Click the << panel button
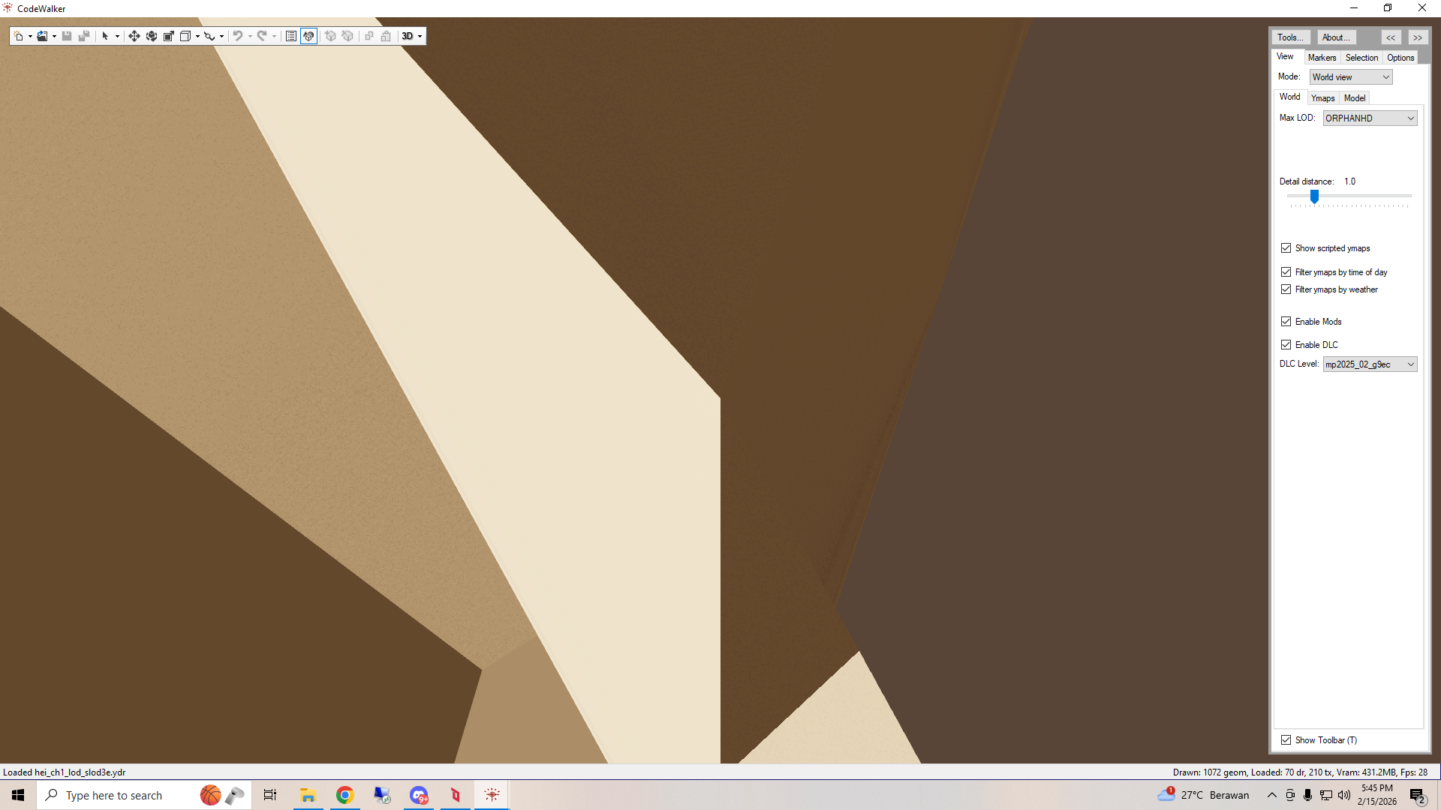The width and height of the screenshot is (1441, 810). 1391,37
